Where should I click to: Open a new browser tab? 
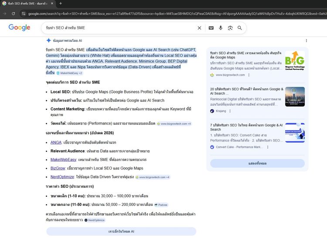pos(61,3)
